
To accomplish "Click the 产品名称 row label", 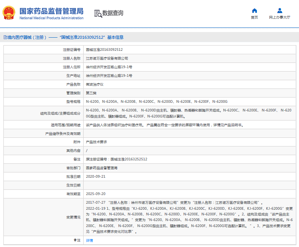I will tap(73, 84).
